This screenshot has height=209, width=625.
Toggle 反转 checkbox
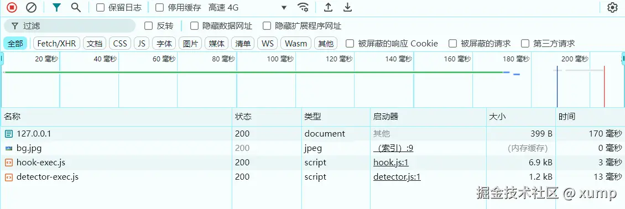point(148,26)
